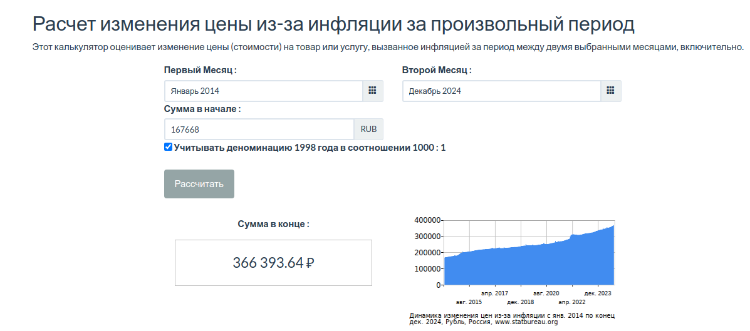The image size is (750, 331).
Task: Click the Первый Месяц label
Action: [201, 70]
